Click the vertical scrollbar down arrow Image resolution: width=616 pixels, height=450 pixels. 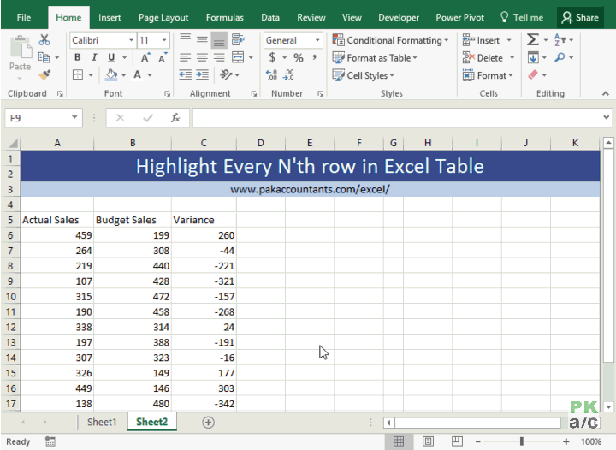point(608,407)
